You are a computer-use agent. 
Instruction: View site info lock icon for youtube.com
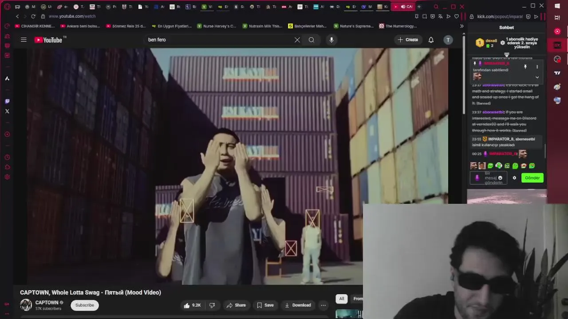(x=43, y=16)
